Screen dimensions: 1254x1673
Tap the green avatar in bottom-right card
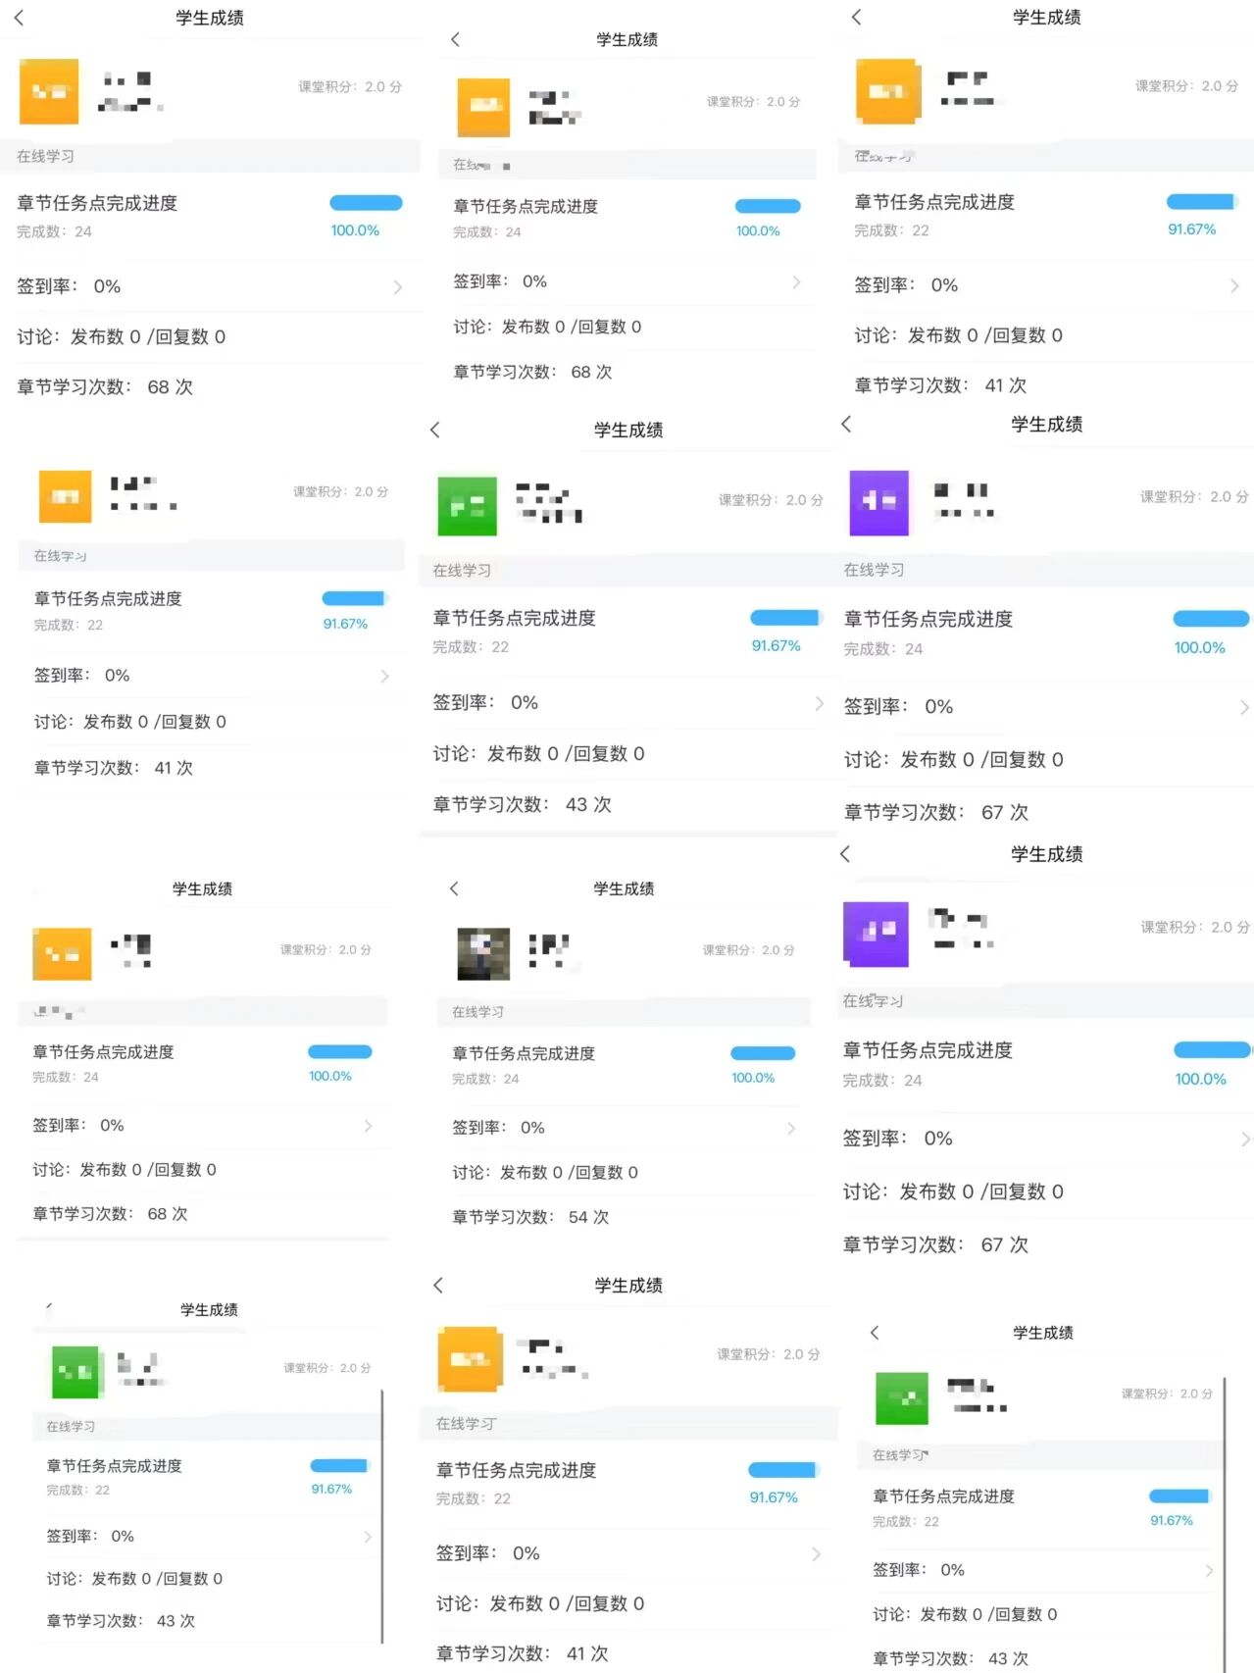coord(901,1397)
